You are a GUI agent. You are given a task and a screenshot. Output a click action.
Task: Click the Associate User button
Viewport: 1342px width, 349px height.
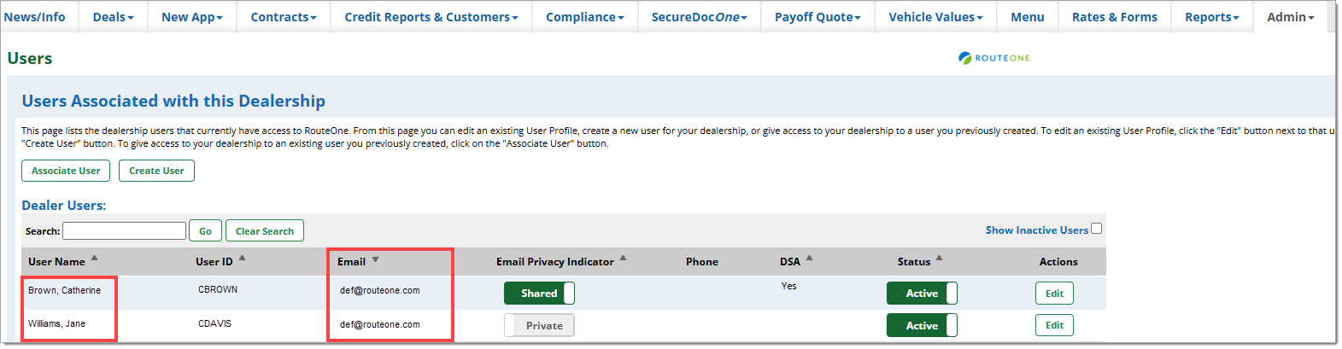[x=66, y=171]
